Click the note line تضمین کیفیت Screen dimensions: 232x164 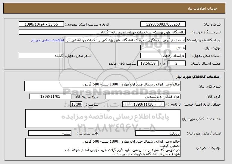[170, 146]
